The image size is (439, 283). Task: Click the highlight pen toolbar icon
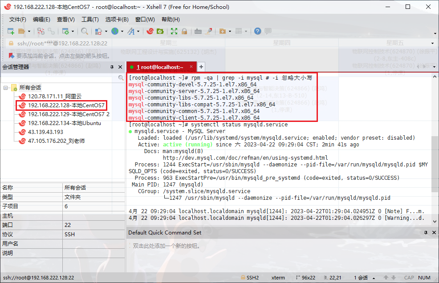pyautogui.click(x=208, y=31)
